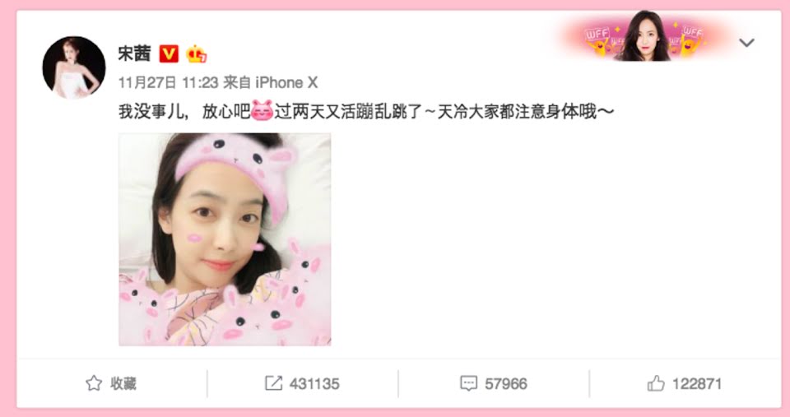Open the 57966 comments count
This screenshot has height=417, width=790.
[506, 384]
